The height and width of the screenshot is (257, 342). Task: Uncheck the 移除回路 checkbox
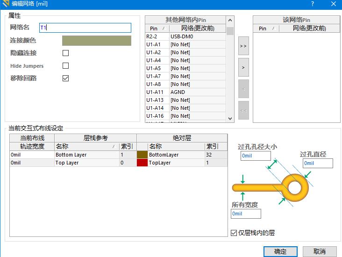pos(65,78)
